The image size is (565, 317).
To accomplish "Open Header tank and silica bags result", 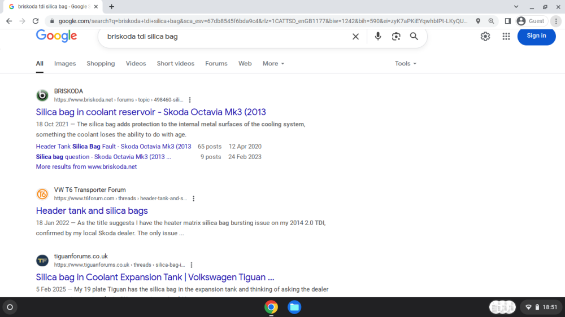I will pos(92,210).
